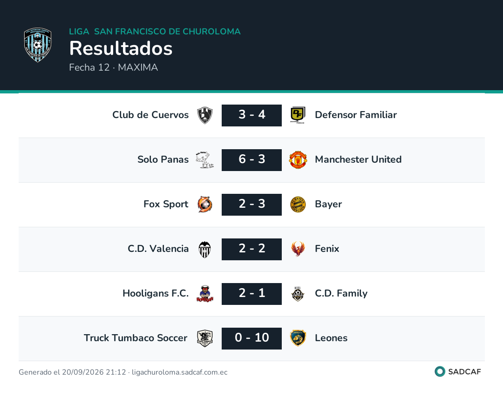Open the 3 - 4 score box

pyautogui.click(x=251, y=115)
